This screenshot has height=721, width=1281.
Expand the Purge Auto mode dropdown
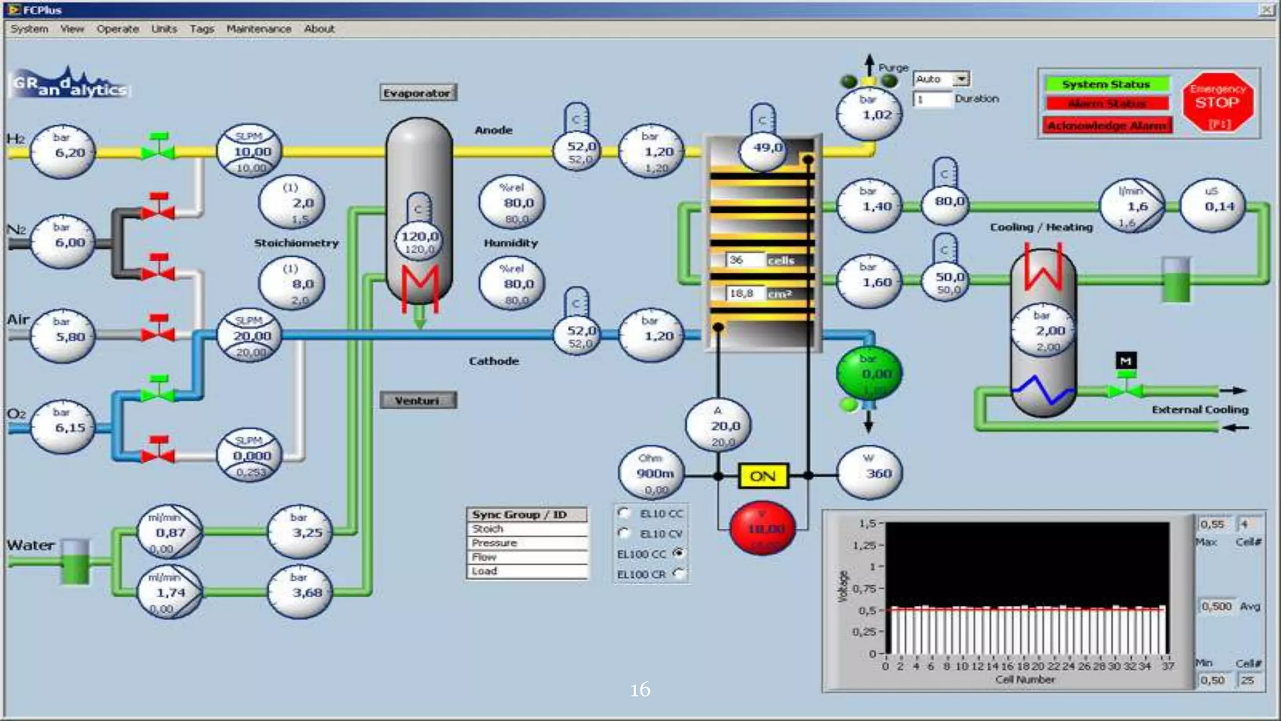pyautogui.click(x=961, y=79)
